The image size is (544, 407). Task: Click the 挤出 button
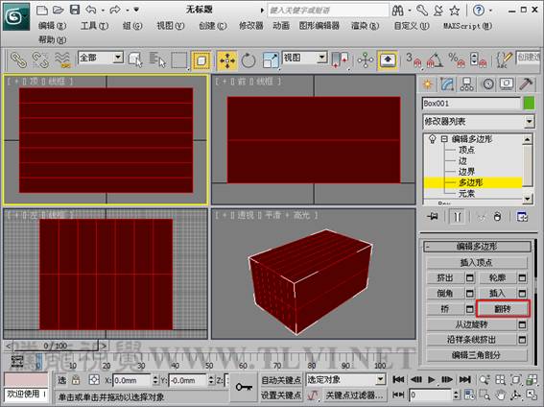[x=445, y=278]
